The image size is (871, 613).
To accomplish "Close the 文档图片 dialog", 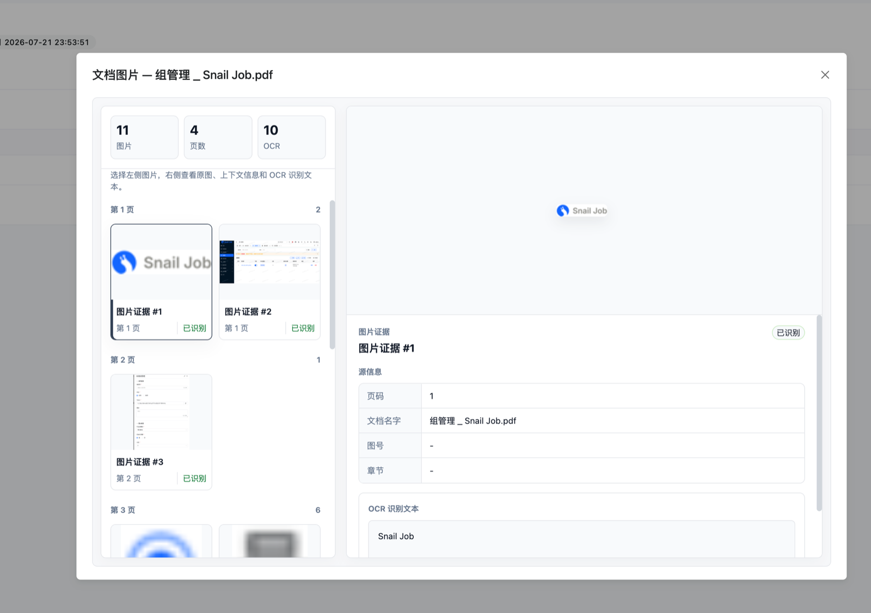I will 825,75.
